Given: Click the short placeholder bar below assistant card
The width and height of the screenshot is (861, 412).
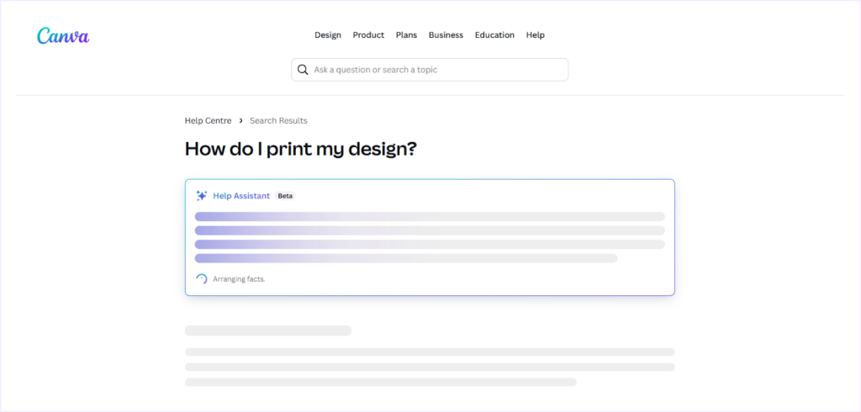Looking at the screenshot, I should coord(267,330).
